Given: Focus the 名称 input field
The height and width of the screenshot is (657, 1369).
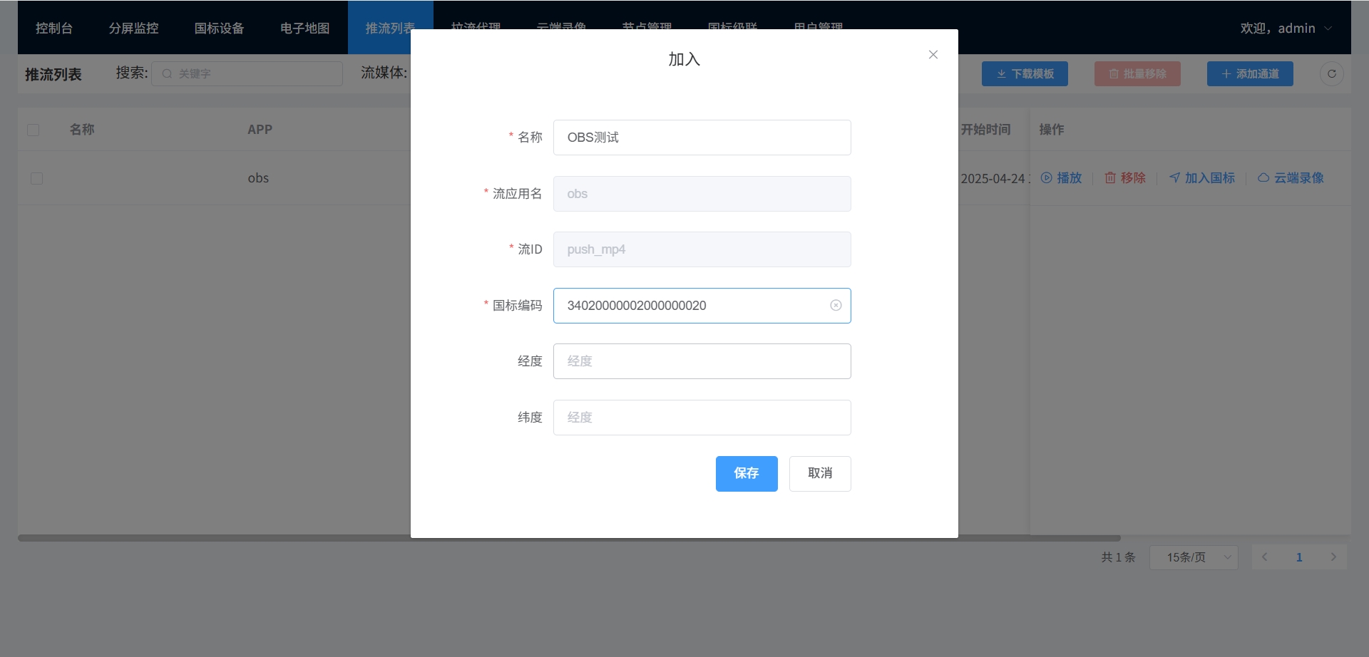Looking at the screenshot, I should click(x=702, y=138).
